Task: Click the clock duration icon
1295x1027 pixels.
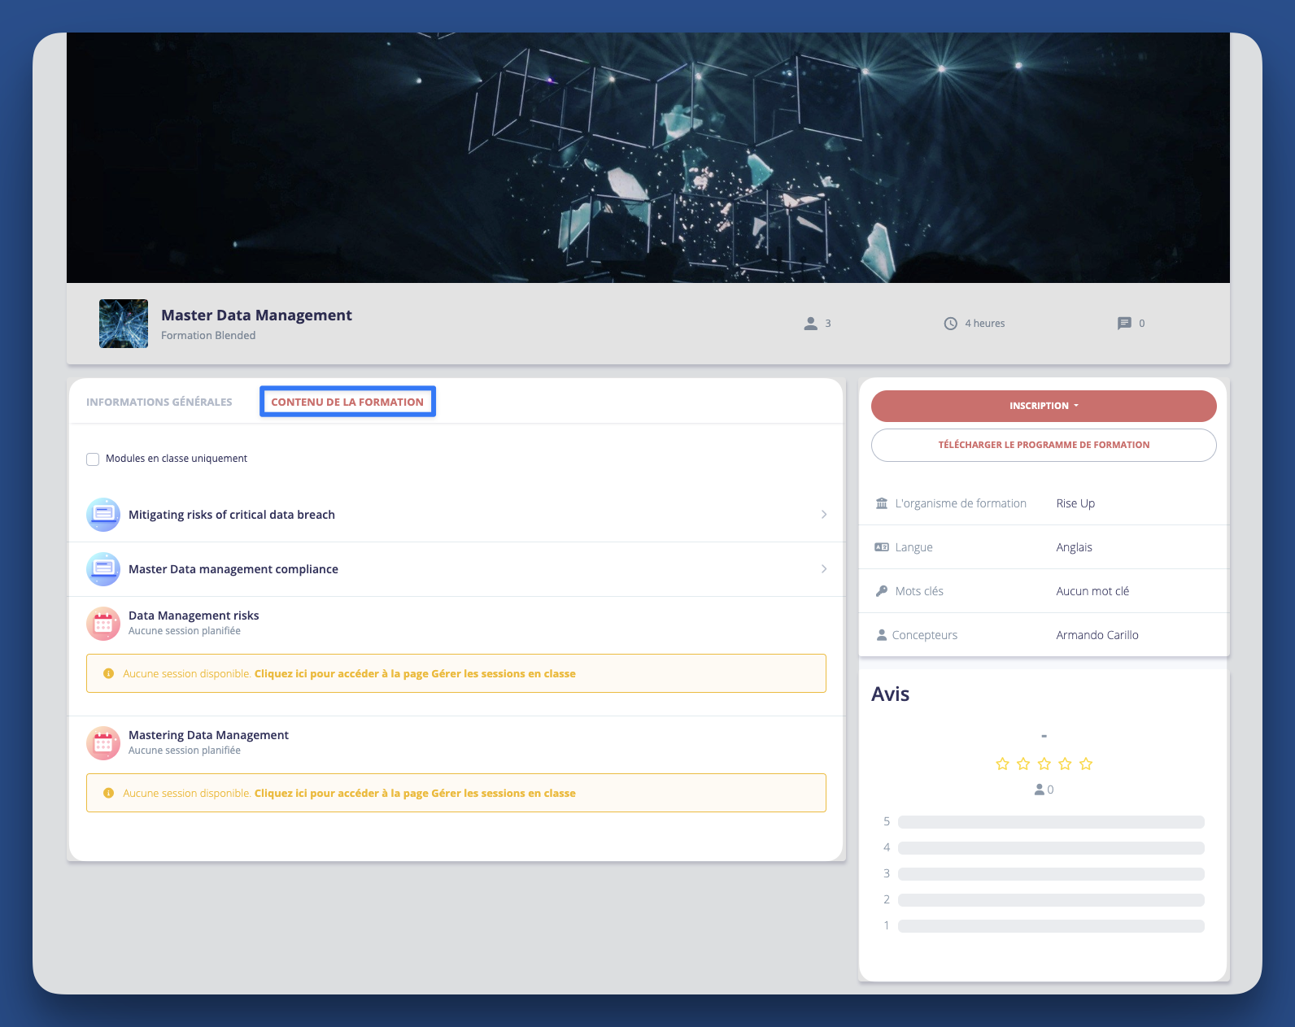Action: point(950,324)
